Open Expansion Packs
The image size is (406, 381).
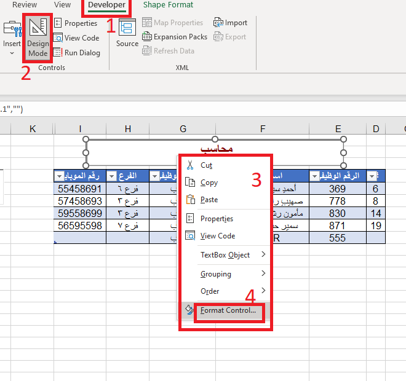coord(175,37)
